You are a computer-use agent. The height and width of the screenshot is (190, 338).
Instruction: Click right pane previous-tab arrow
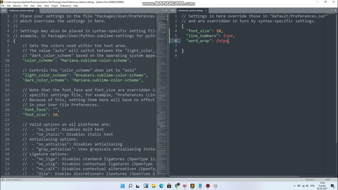click(x=172, y=11)
